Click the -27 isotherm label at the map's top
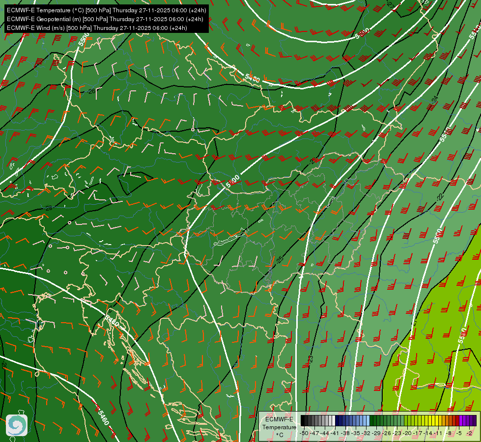This screenshot has width=481, height=442. pyautogui.click(x=390, y=4)
